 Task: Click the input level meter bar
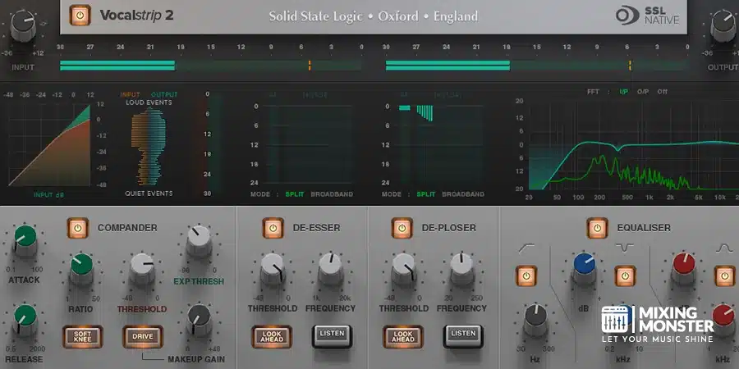(211, 66)
